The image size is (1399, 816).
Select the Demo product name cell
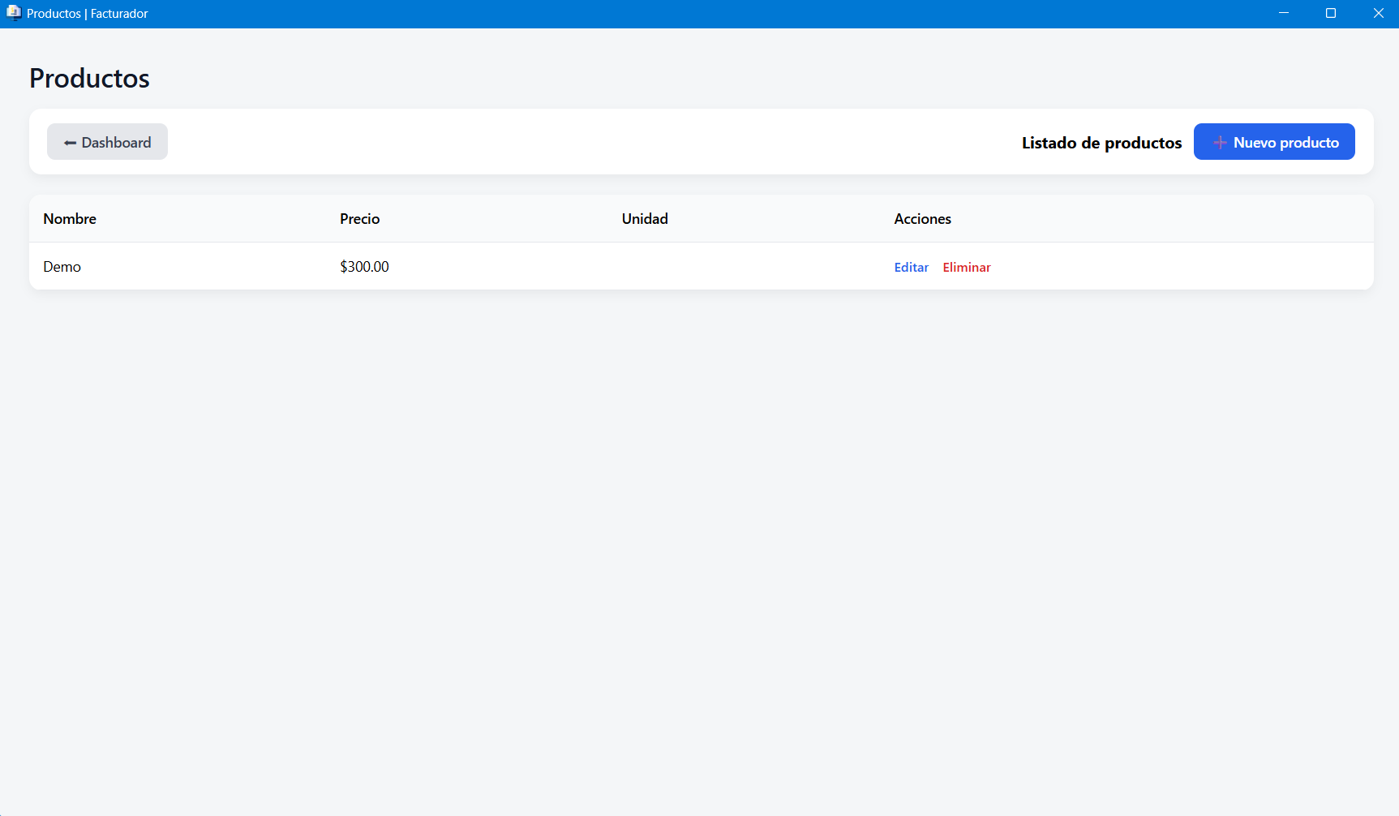62,267
